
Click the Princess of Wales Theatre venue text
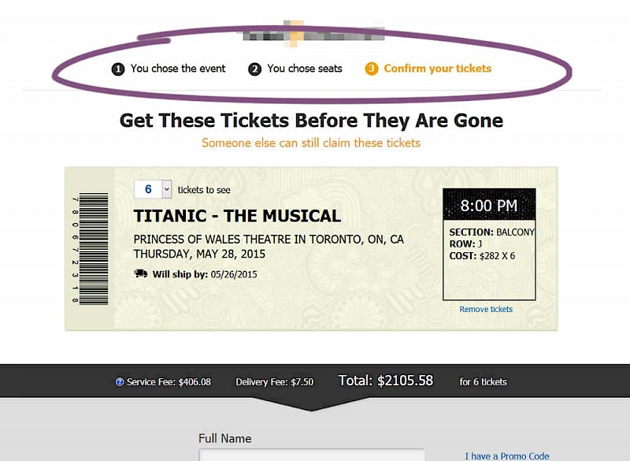(268, 239)
